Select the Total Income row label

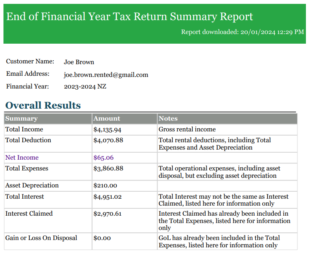click(24, 129)
